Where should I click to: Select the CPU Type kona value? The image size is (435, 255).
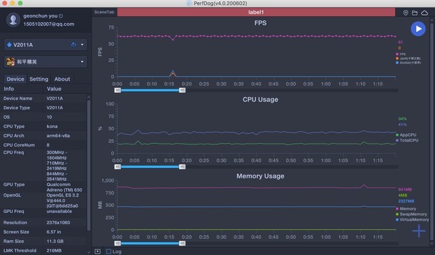tap(52, 127)
